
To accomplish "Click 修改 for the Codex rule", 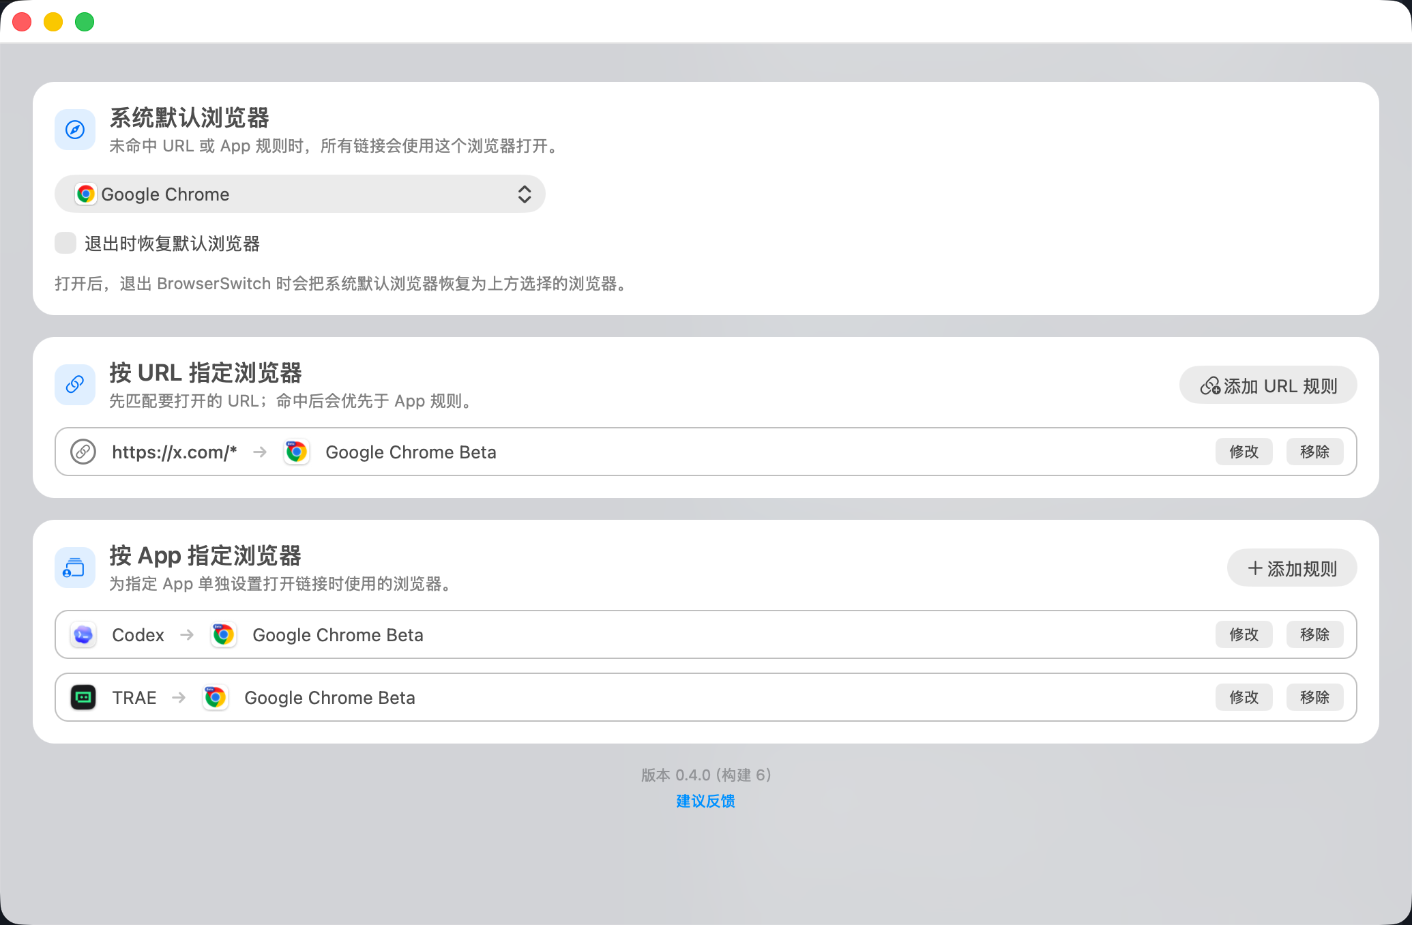I will [x=1244, y=634].
